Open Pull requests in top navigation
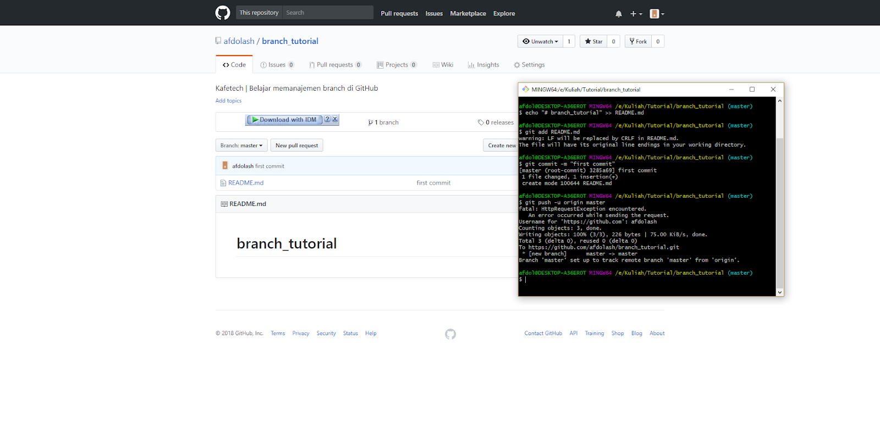Screen dimensions: 880x439 click(399, 14)
